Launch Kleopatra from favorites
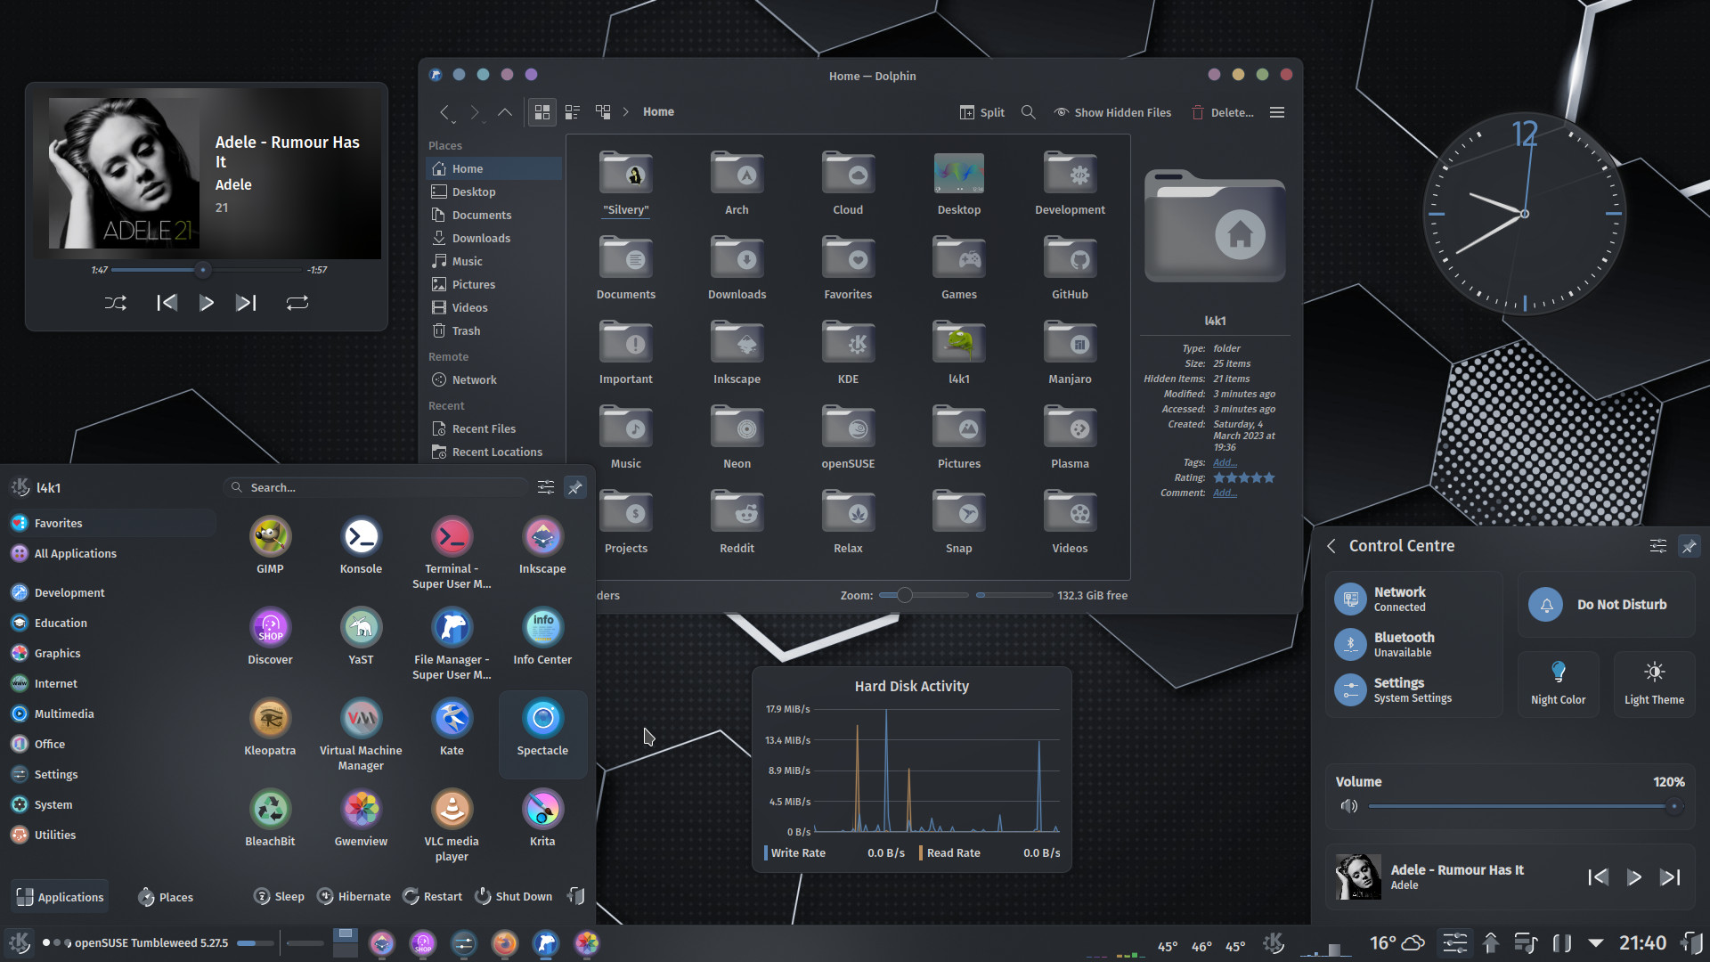Viewport: 1710px width, 962px height. [270, 727]
